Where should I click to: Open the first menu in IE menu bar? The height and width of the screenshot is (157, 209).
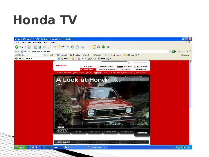17,42
